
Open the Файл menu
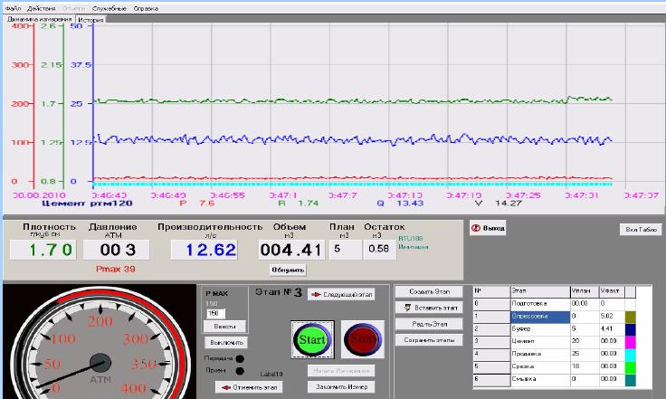point(14,8)
